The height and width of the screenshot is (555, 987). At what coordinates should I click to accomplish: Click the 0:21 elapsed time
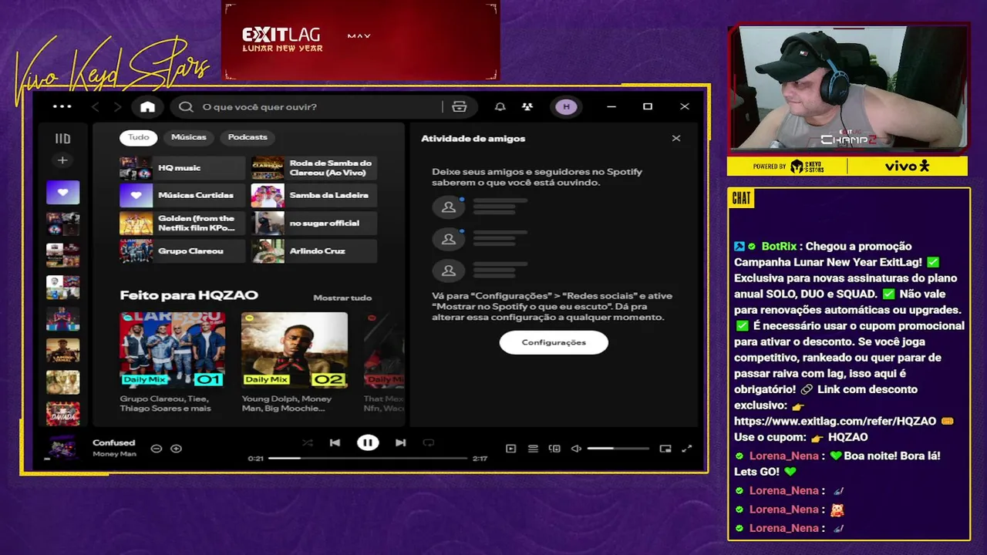point(255,459)
